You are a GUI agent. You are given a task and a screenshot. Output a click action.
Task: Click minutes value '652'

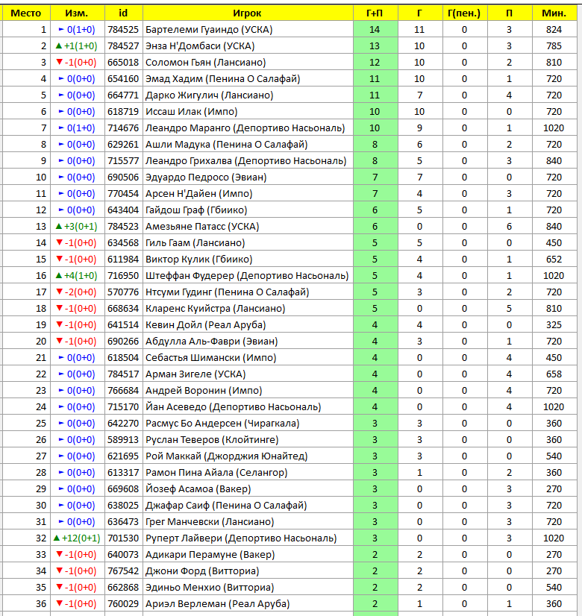(x=554, y=260)
